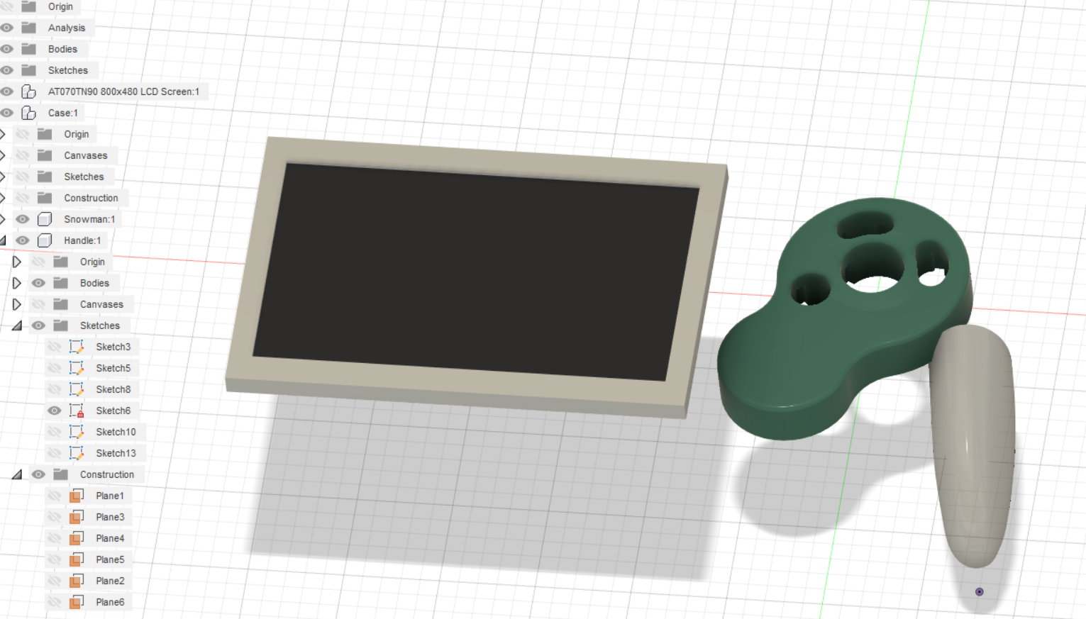This screenshot has height=619, width=1086.
Task: Select the Analysis folder label
Action: tap(67, 28)
